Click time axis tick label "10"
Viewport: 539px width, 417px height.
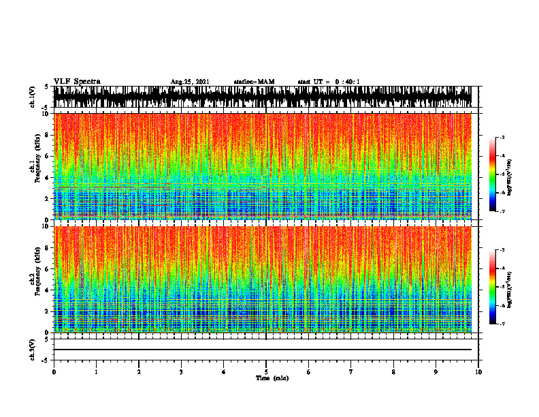coord(478,372)
